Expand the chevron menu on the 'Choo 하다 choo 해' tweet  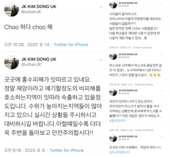click(101, 7)
